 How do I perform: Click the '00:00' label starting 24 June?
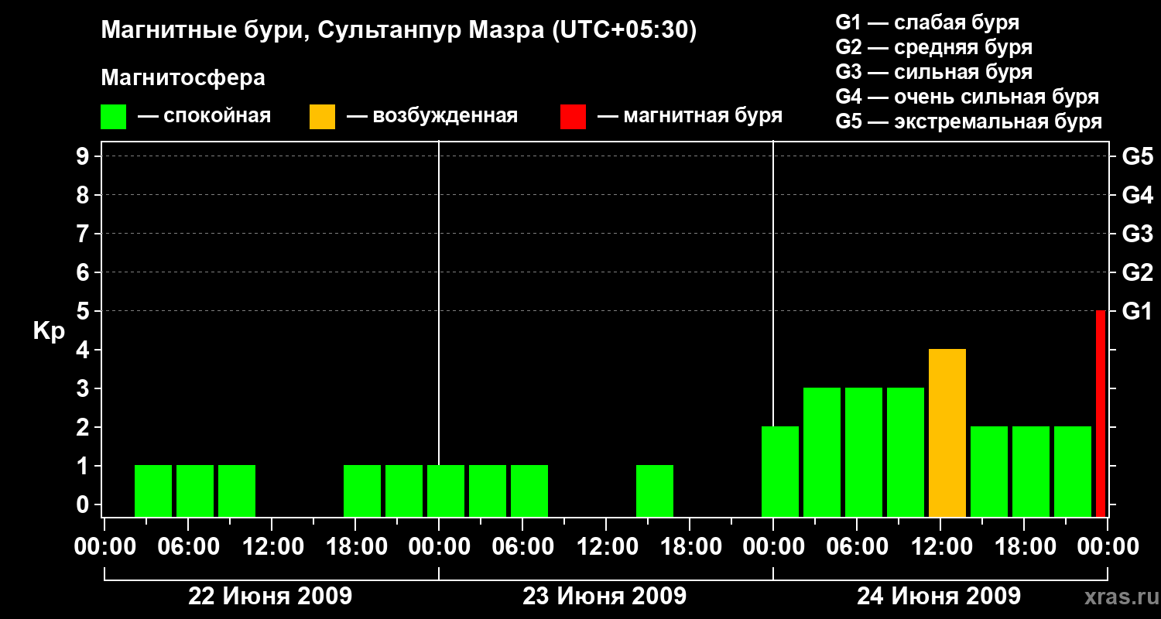[772, 547]
